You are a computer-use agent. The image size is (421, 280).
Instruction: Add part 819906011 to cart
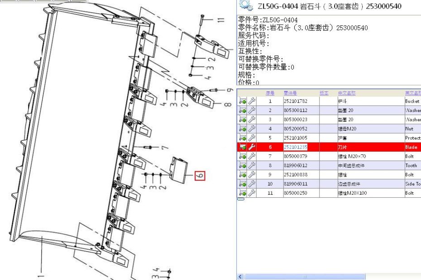[243, 184]
